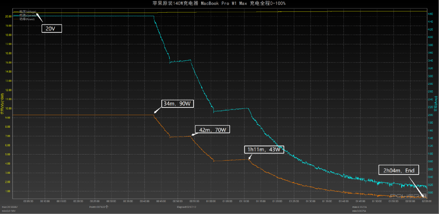Click the min:0.0156V voltage readout

(9, 210)
